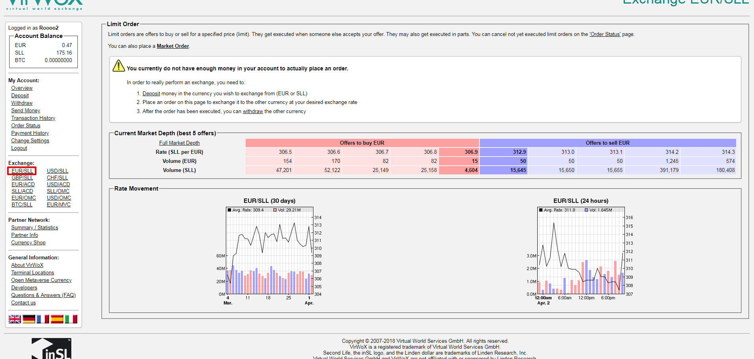Open the Overview account page
This screenshot has height=359, width=754.
click(22, 88)
